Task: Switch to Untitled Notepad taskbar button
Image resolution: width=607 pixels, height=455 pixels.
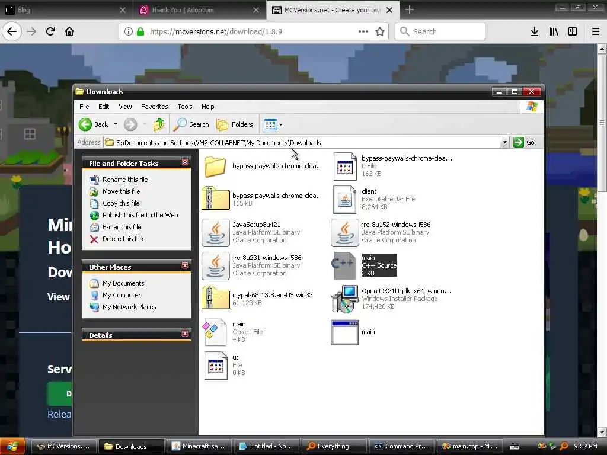Action: tap(266, 447)
